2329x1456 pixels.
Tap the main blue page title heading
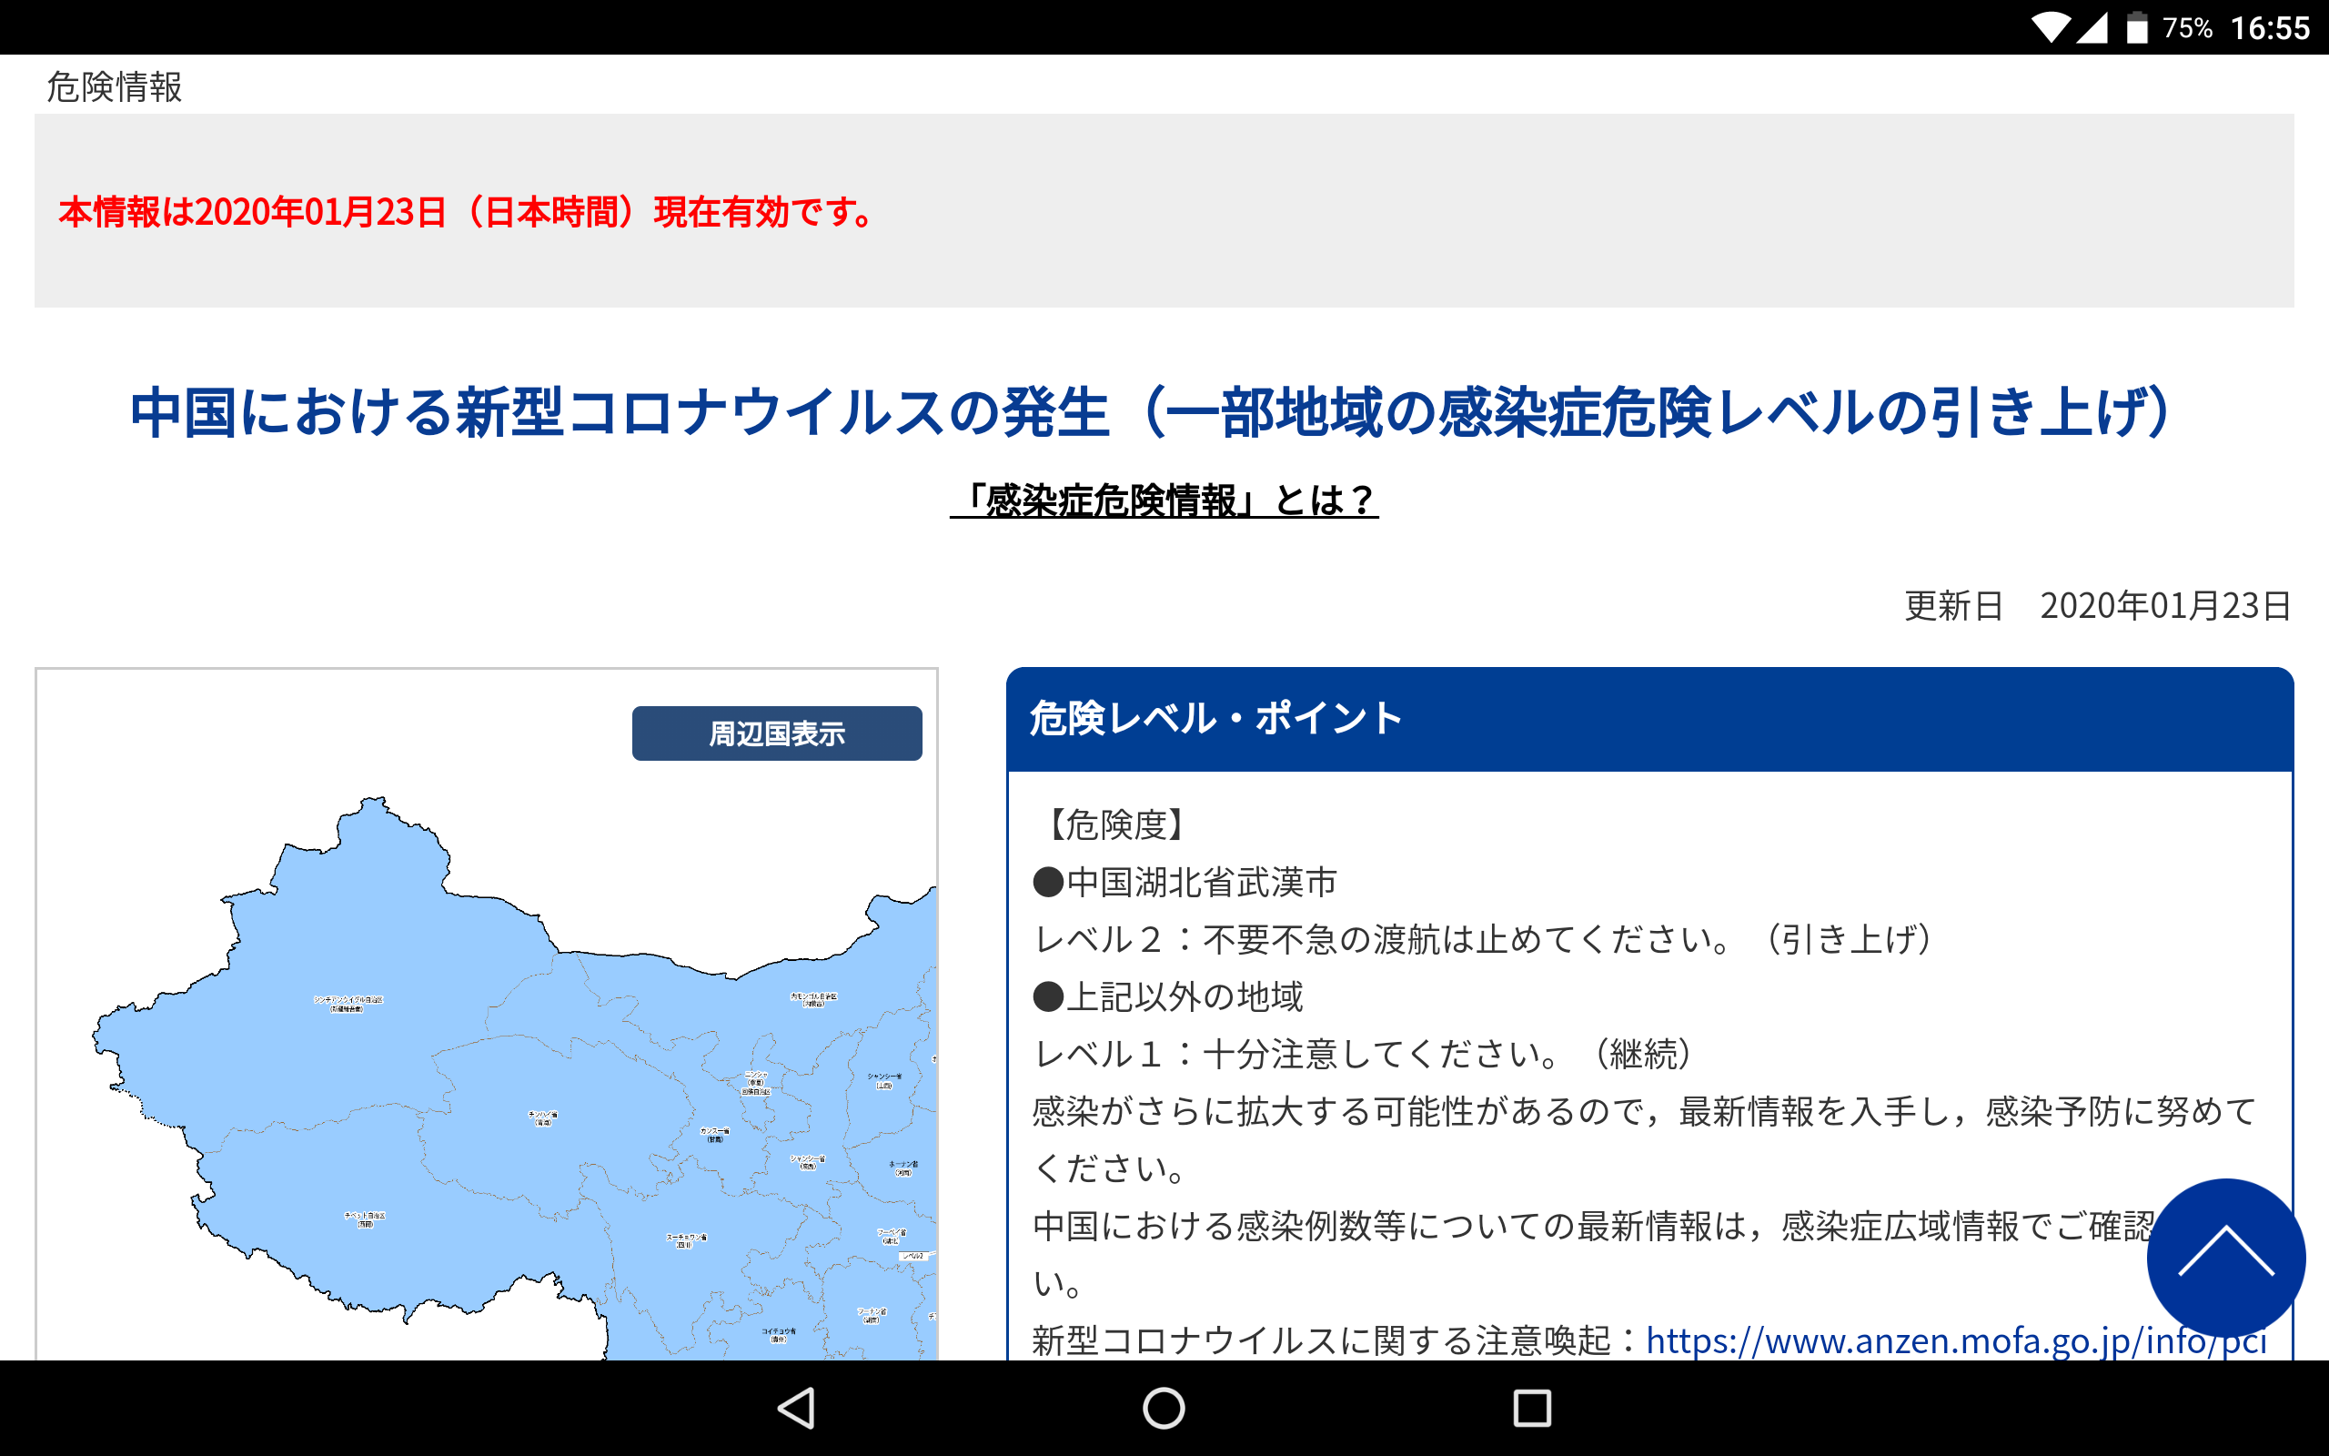[x=1151, y=412]
